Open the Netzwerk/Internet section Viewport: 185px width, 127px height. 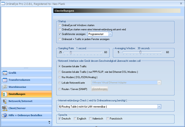[27, 101]
